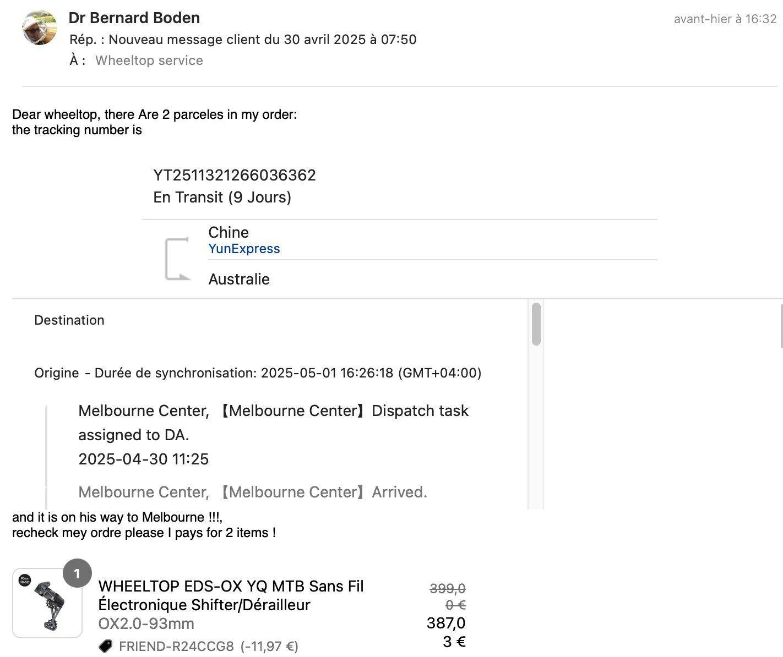The width and height of the screenshot is (783, 657).
Task: Click the sender name Dr Bernard Boden
Action: 134,18
